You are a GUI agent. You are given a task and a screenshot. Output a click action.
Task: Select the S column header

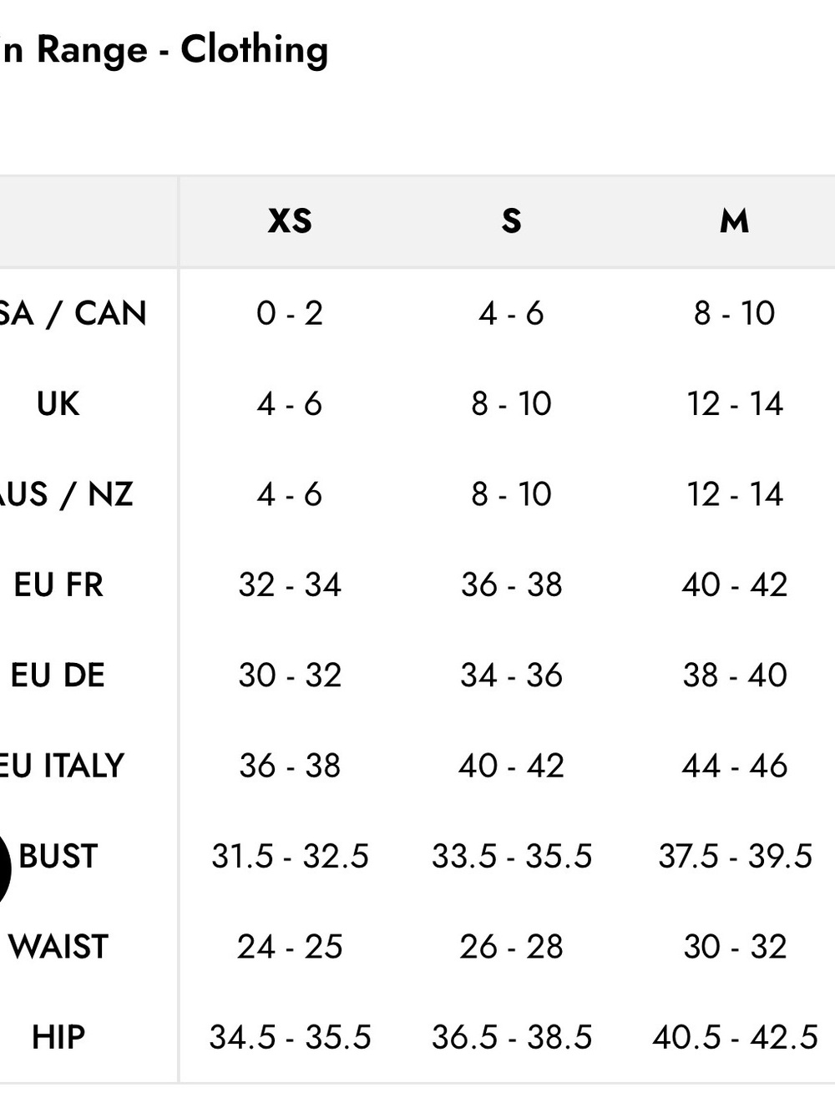(x=512, y=221)
